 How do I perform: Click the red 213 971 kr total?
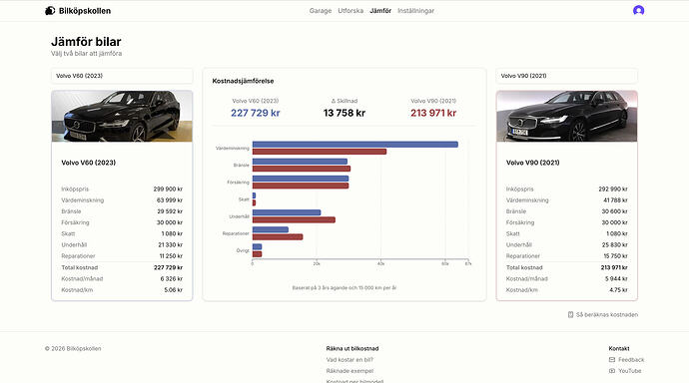coord(433,113)
